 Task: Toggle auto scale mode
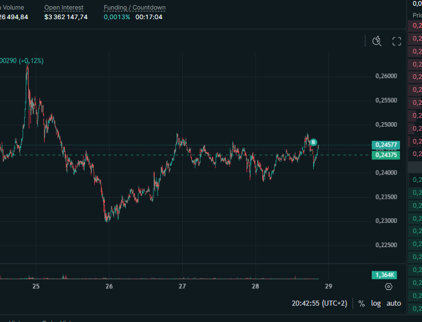(394, 303)
